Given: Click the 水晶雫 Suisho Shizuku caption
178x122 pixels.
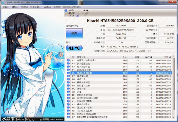Looking at the screenshot, I should click(18, 119).
